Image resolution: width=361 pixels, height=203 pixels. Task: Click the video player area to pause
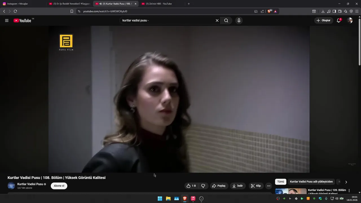coord(179,99)
